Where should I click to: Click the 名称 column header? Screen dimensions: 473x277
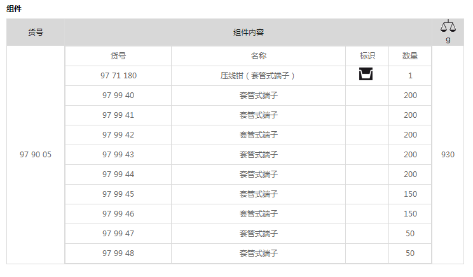click(259, 56)
